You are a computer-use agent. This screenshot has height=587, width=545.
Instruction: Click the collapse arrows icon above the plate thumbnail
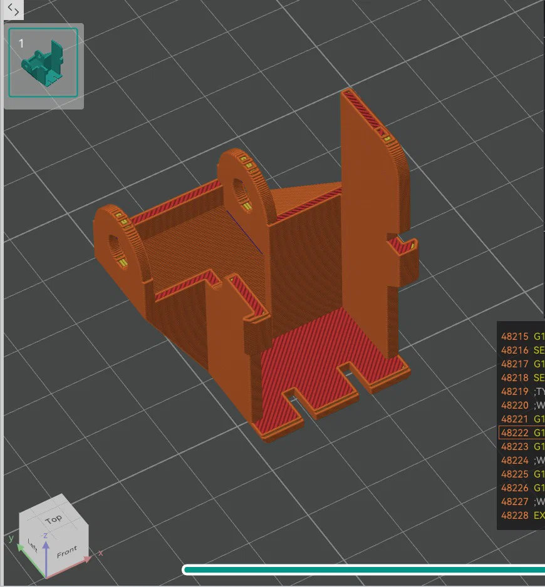tap(13, 10)
